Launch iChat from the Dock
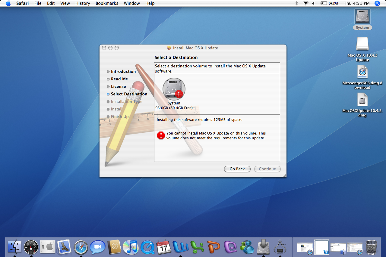Screen dimensions: 386x257 click(x=97, y=247)
